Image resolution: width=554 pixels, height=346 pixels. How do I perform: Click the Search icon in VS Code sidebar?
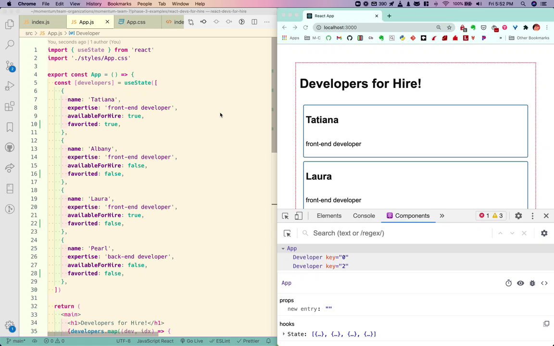click(10, 45)
